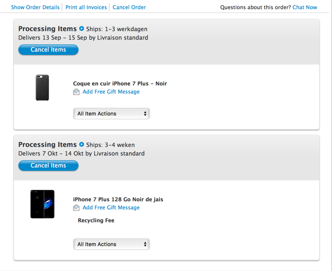Expand All Item Actions dropdown for iPhone 7 Plus
The height and width of the screenshot is (271, 332).
(112, 244)
